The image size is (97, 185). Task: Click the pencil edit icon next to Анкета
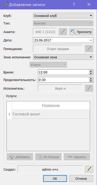63,32
